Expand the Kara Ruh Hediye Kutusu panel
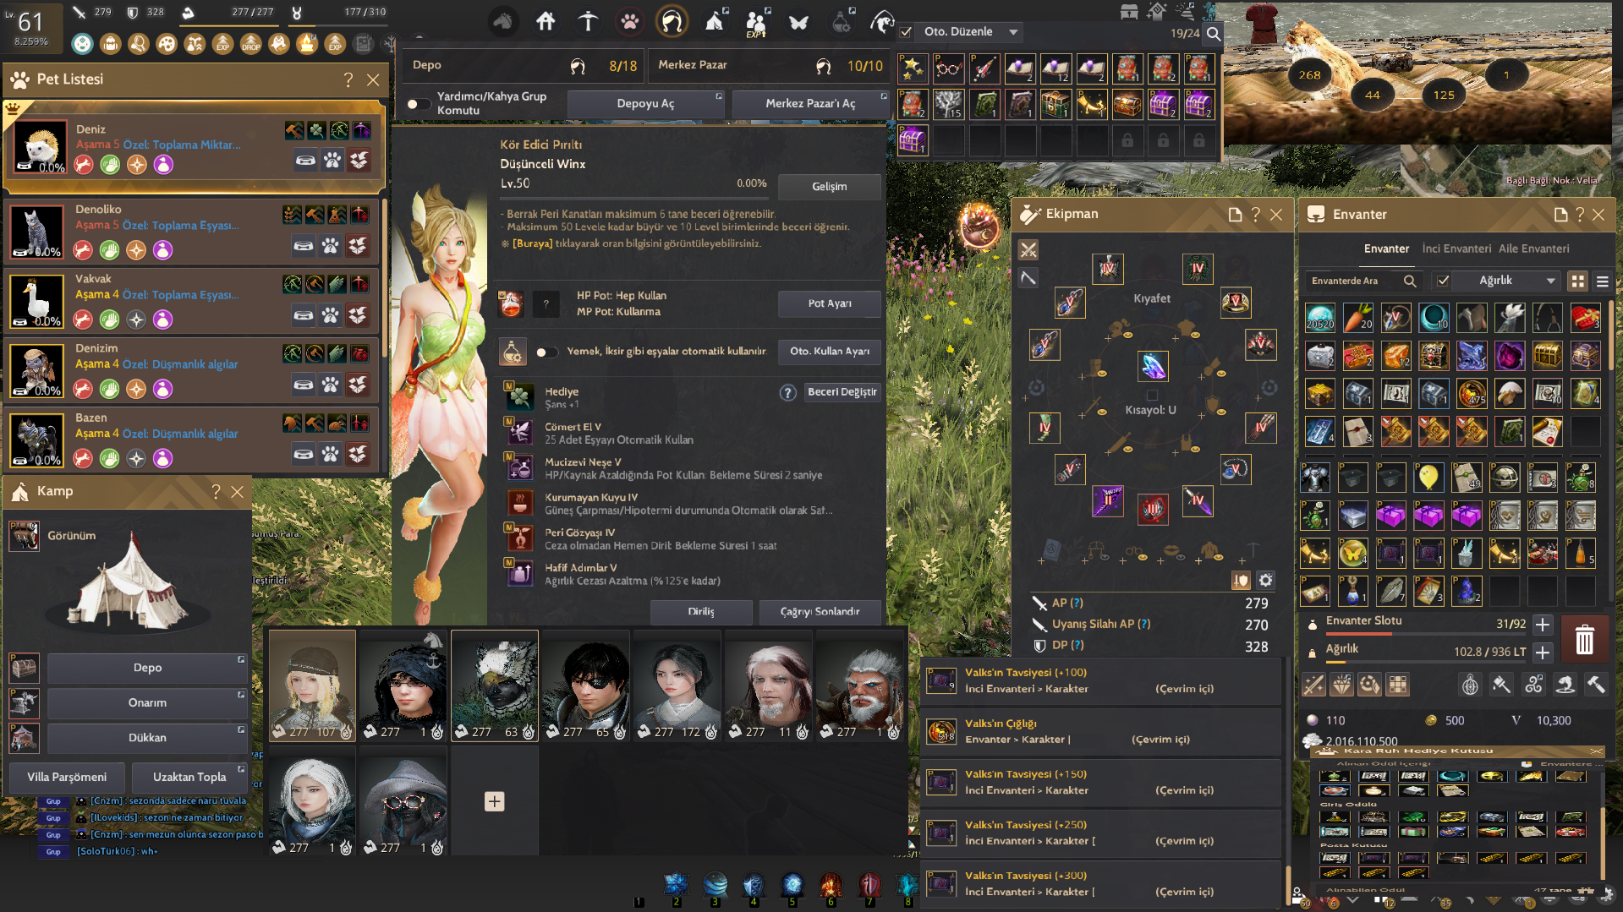 [x=1595, y=751]
